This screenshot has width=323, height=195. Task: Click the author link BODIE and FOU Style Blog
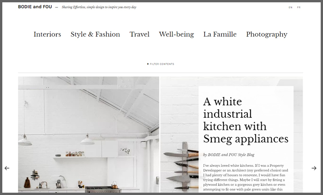click(x=231, y=155)
